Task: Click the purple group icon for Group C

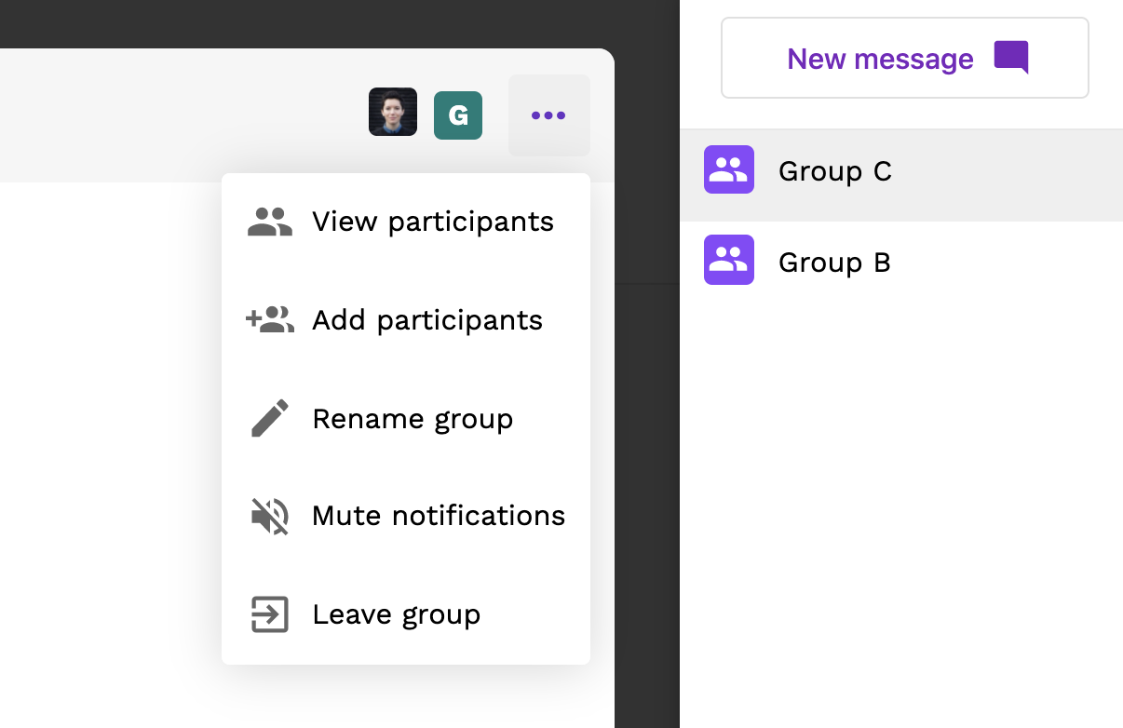Action: [729, 169]
